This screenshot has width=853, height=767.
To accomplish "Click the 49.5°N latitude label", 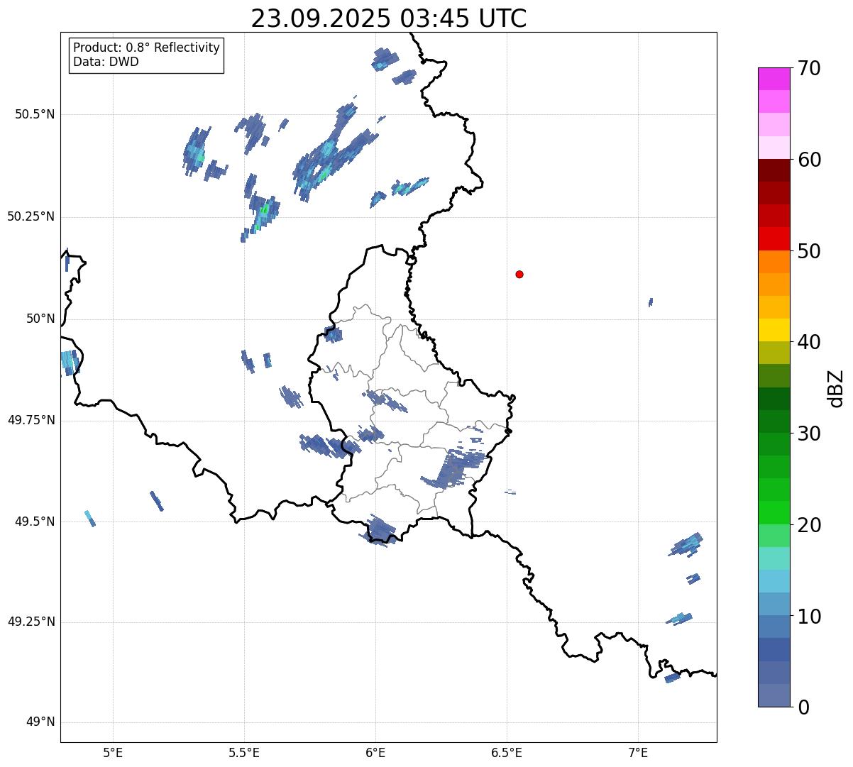I will click(35, 522).
